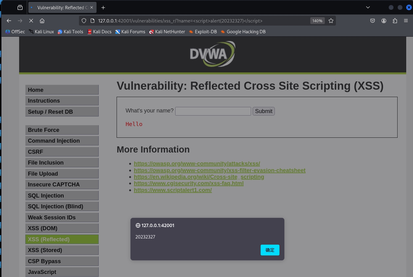Open the Command Injection module
413x277 pixels.
(x=62, y=141)
